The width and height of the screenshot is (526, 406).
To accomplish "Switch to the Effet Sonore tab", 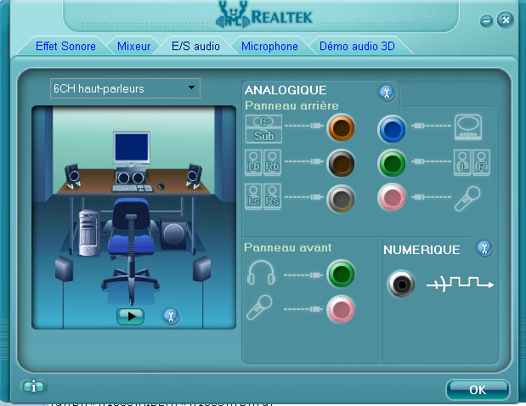I will tap(65, 46).
